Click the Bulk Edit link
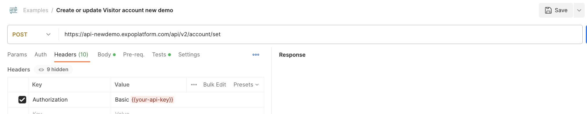This screenshot has width=587, height=114. click(215, 85)
